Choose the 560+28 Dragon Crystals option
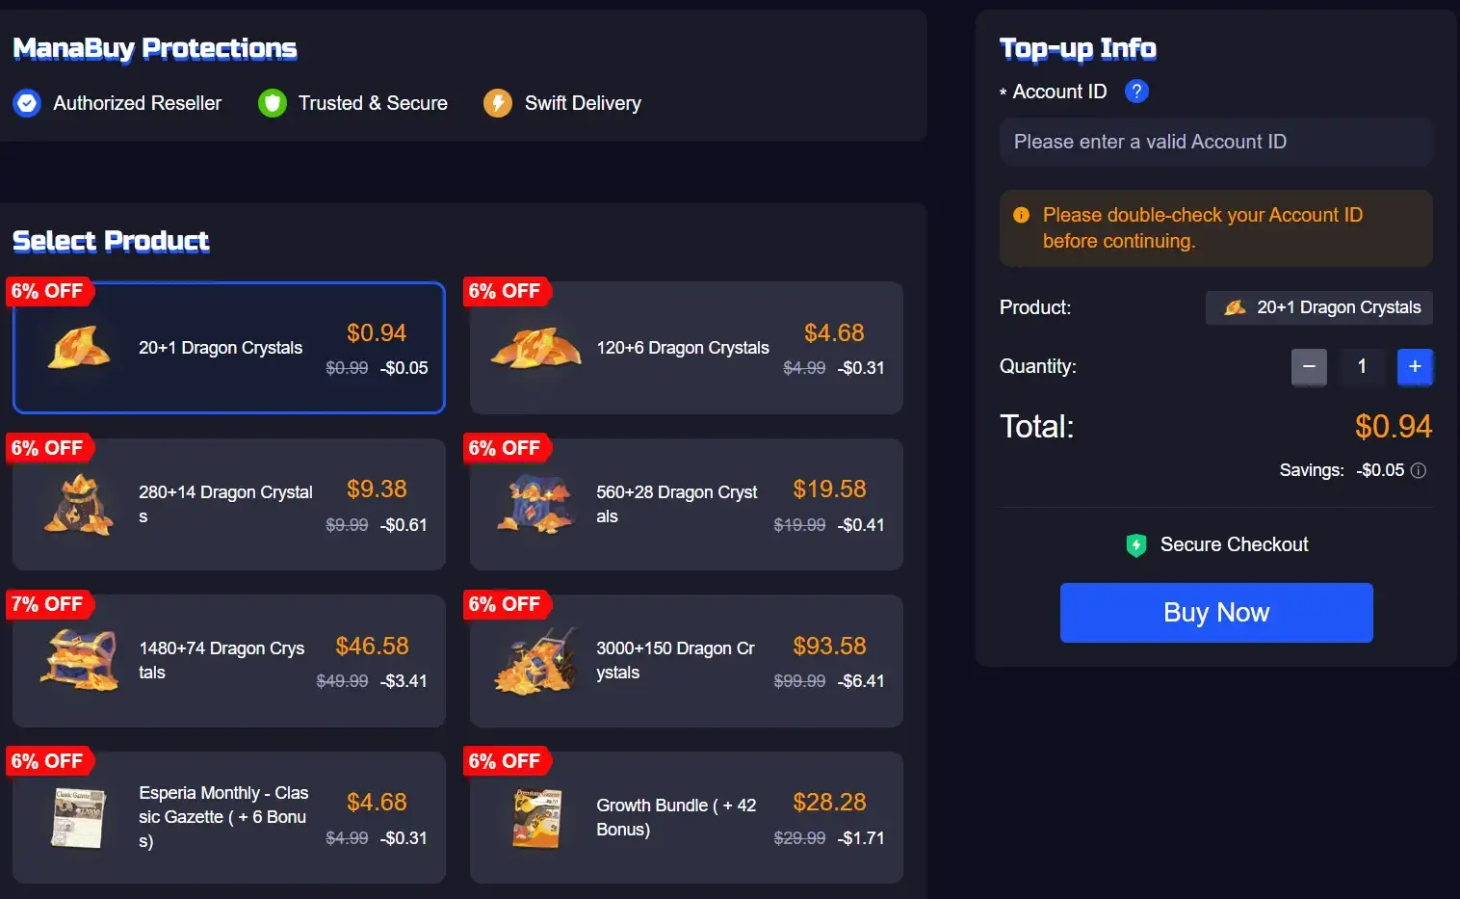This screenshot has height=899, width=1460. click(687, 505)
